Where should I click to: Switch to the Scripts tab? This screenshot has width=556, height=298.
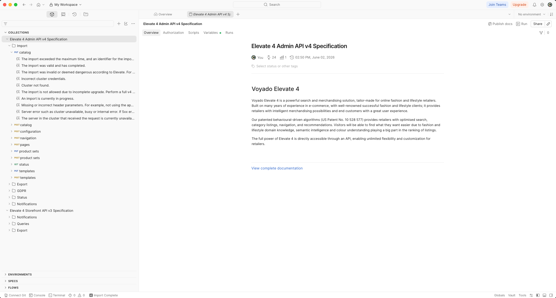193,33
